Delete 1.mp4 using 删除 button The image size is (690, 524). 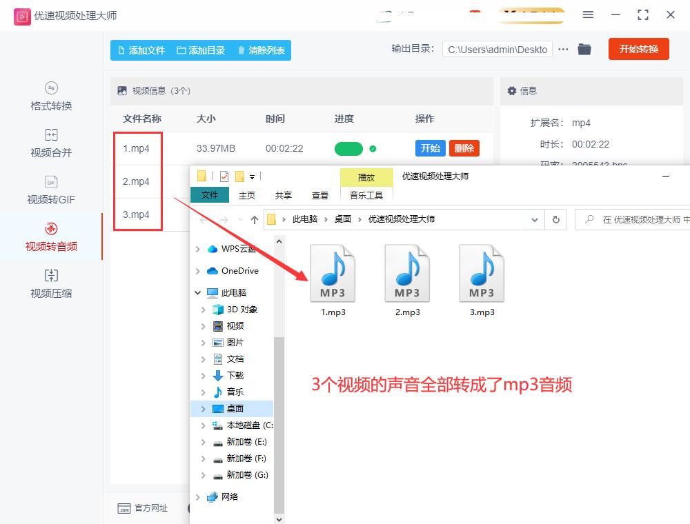point(464,148)
